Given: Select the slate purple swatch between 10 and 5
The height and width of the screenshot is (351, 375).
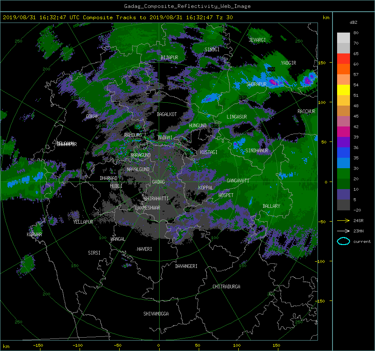Looking at the screenshot, I should (x=343, y=194).
